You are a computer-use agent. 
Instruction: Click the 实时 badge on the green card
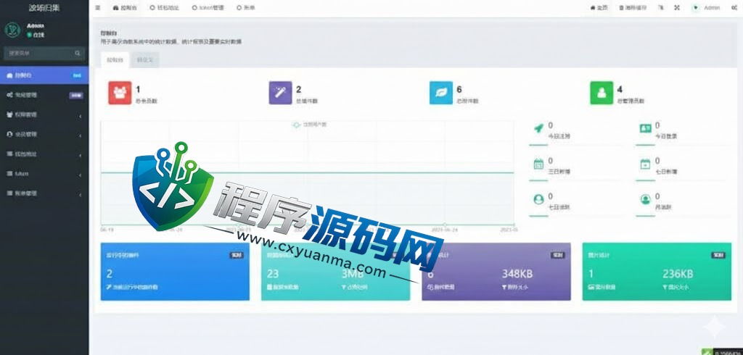point(718,255)
